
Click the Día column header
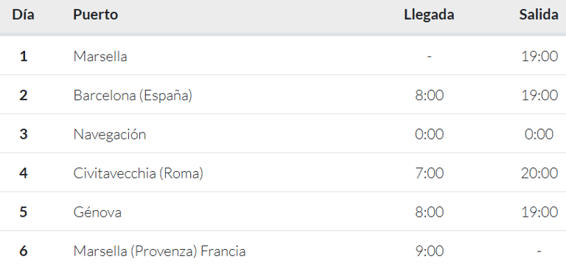(x=23, y=15)
